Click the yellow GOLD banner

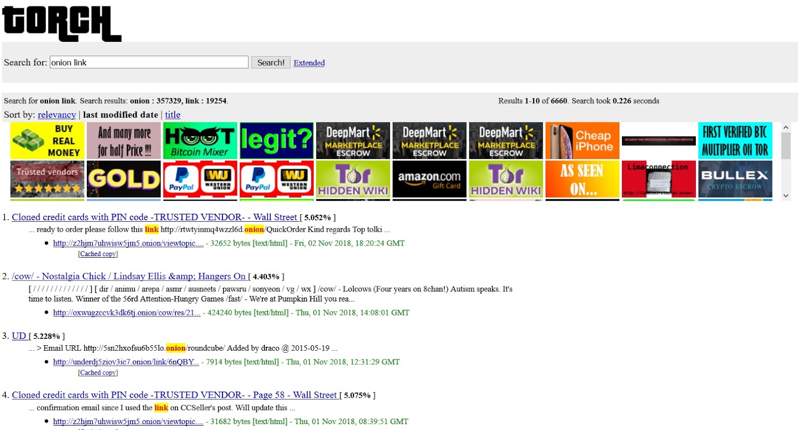pyautogui.click(x=124, y=179)
